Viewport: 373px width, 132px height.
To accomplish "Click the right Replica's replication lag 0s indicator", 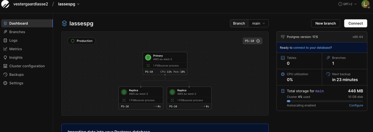I will pyautogui.click(x=205, y=106).
